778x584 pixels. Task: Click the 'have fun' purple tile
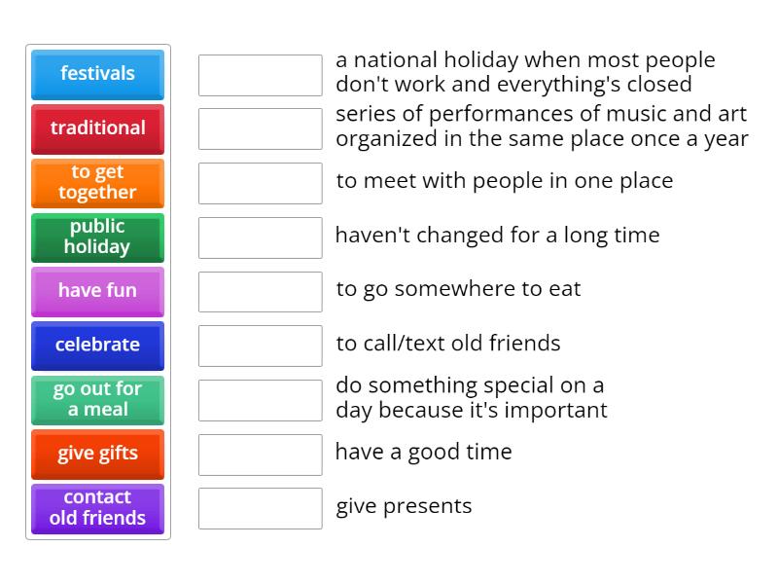(x=97, y=291)
